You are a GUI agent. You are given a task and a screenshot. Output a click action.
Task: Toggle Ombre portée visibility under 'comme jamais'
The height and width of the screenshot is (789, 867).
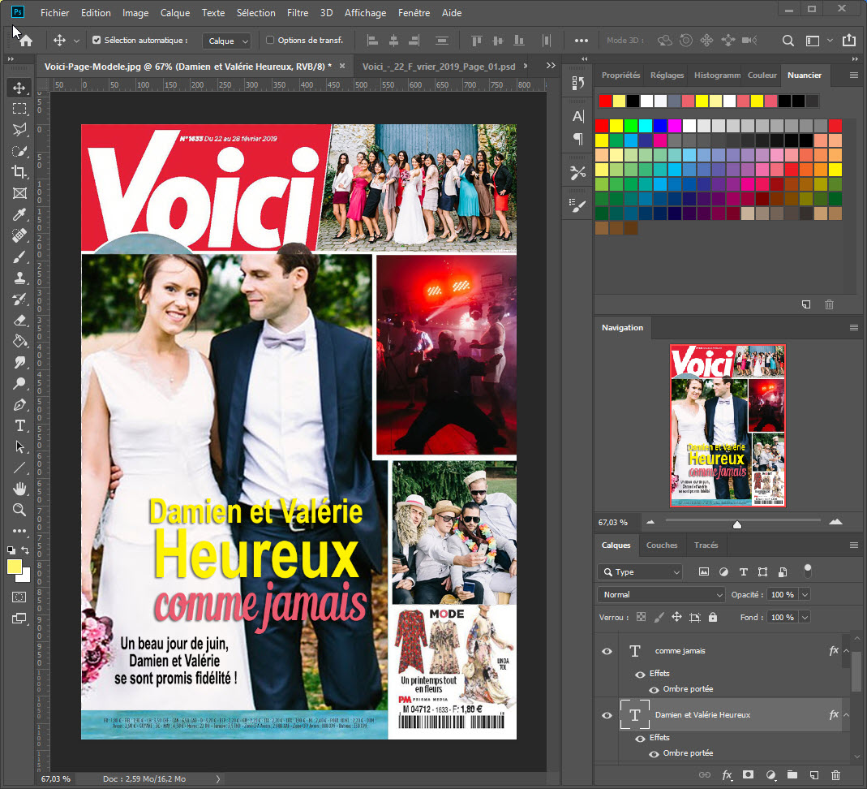coord(654,690)
